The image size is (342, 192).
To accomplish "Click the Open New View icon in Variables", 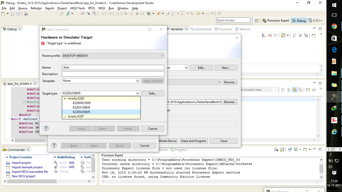I will point(314,35).
